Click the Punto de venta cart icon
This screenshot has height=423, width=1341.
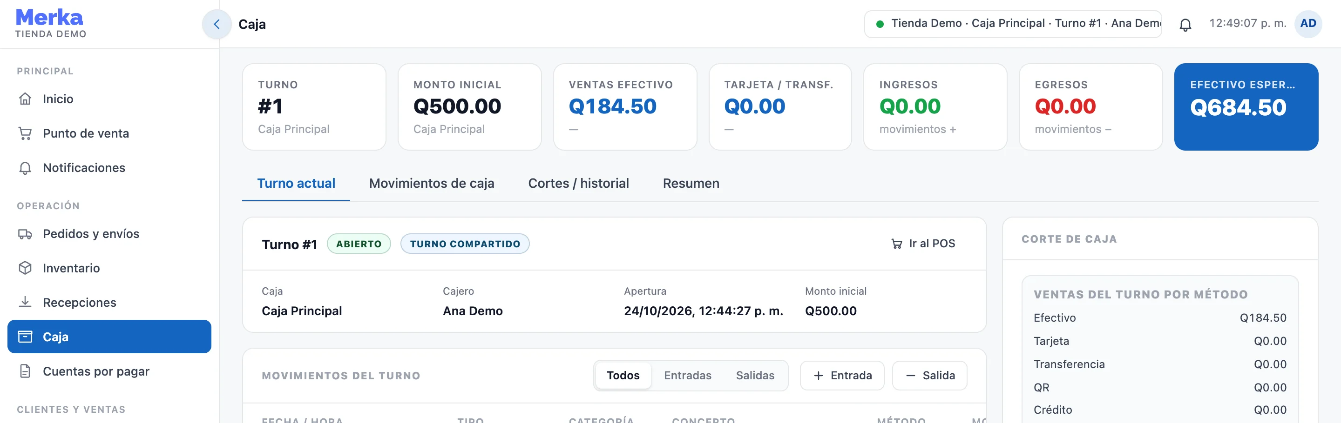(25, 133)
